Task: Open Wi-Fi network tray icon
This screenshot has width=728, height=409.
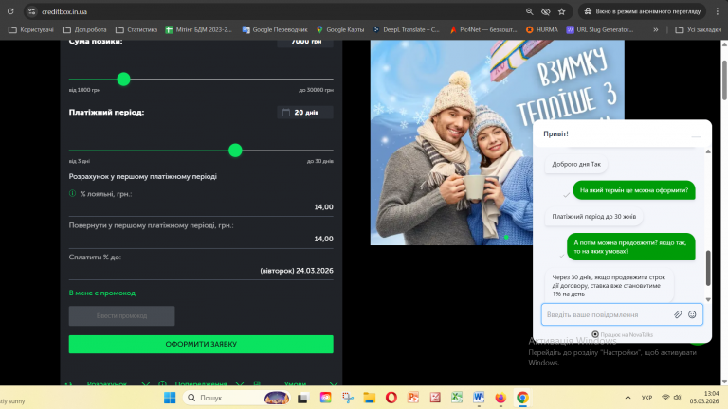Action: [x=665, y=398]
